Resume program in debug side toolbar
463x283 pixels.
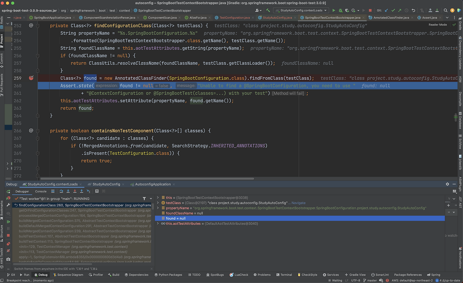pyautogui.click(x=8, y=221)
